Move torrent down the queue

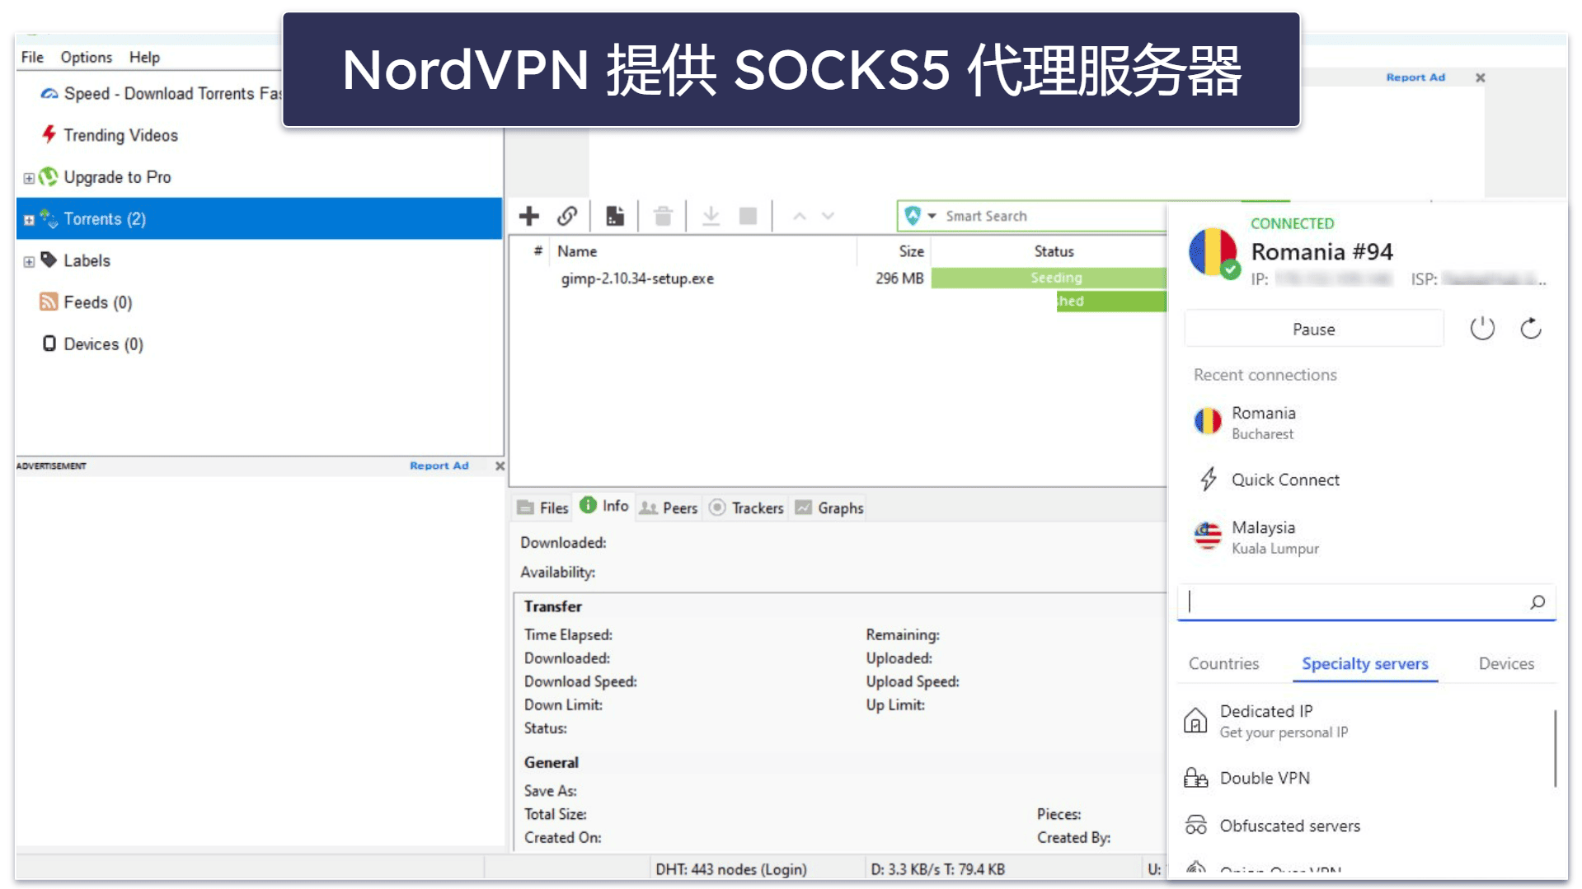click(x=829, y=216)
